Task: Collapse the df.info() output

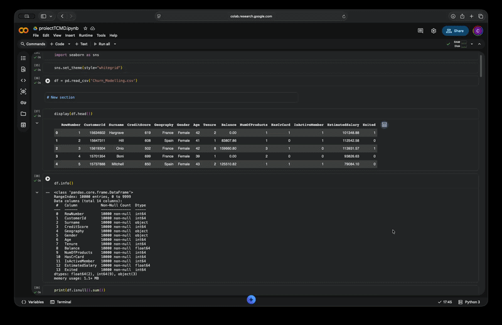Action: 37,193
